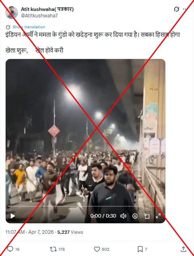Image resolution: width=194 pixels, height=256 pixels.
Task: Open the tweet's three-dot more menu
Action: tap(185, 9)
